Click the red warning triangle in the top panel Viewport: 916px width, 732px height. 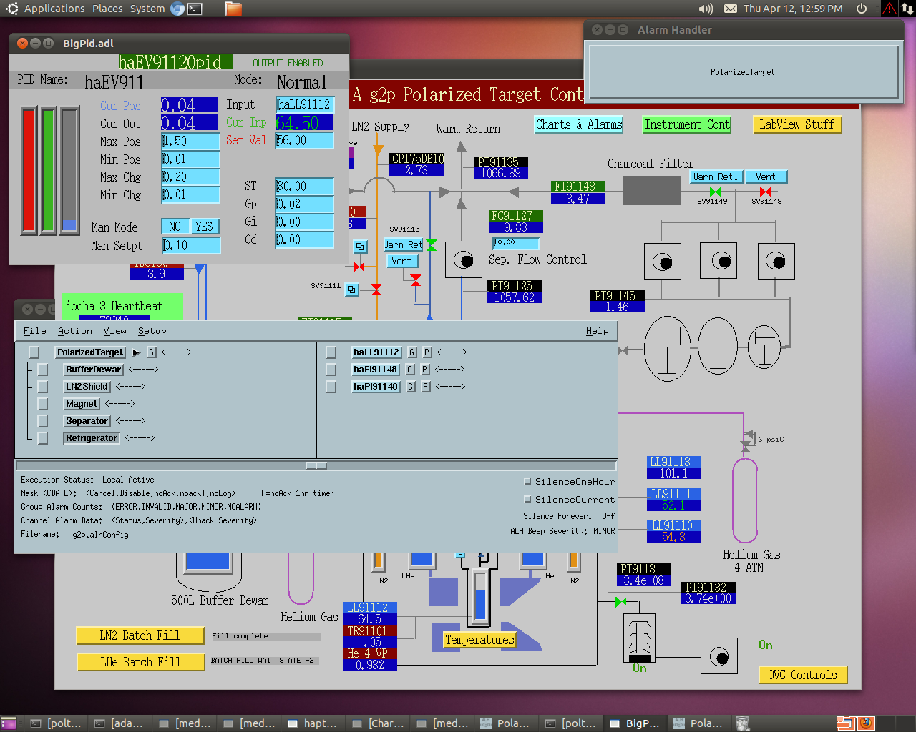[x=890, y=9]
